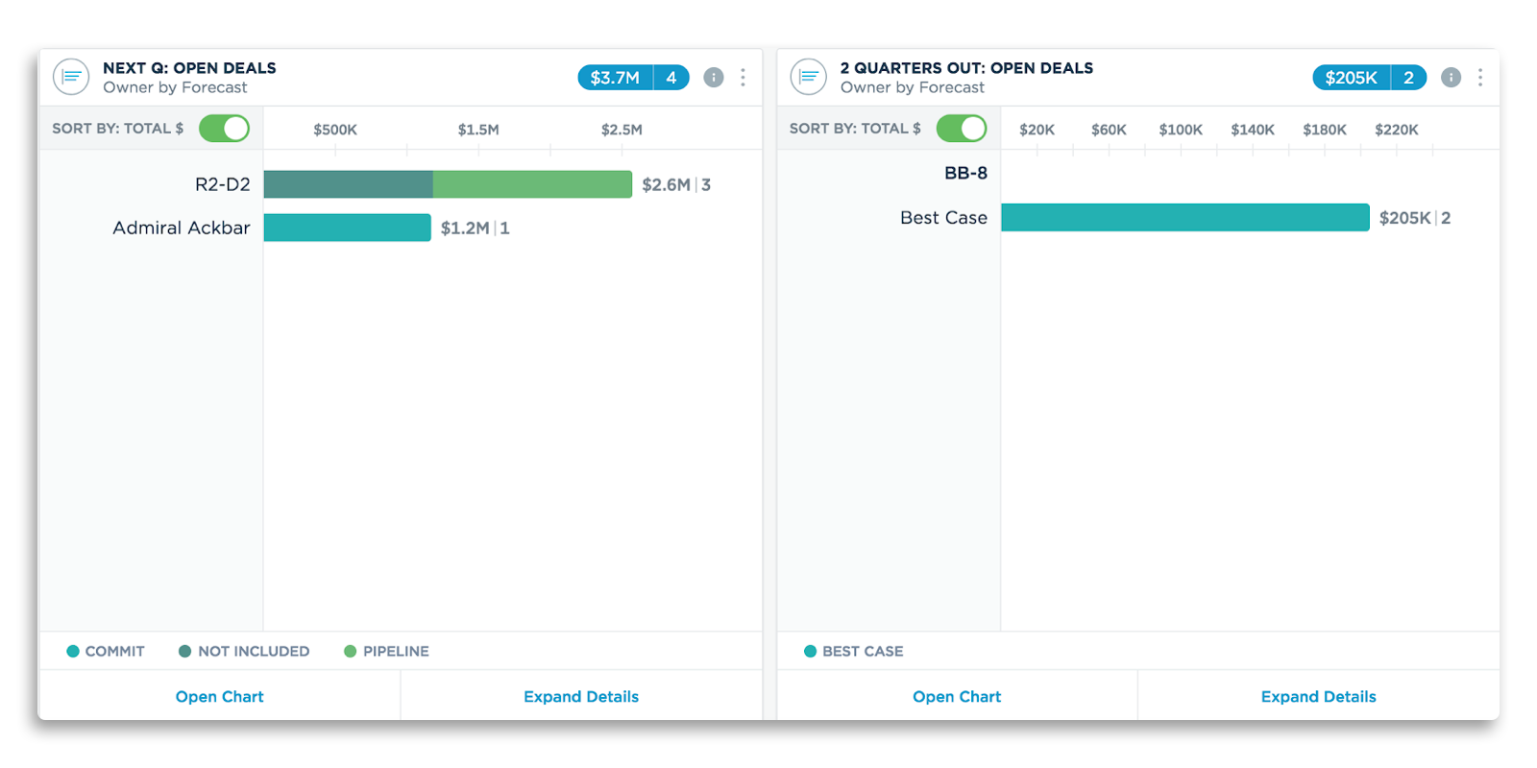Viewport: 1537px width, 768px height.
Task: Open info icon on Next Q: Open Deals
Action: 714,78
